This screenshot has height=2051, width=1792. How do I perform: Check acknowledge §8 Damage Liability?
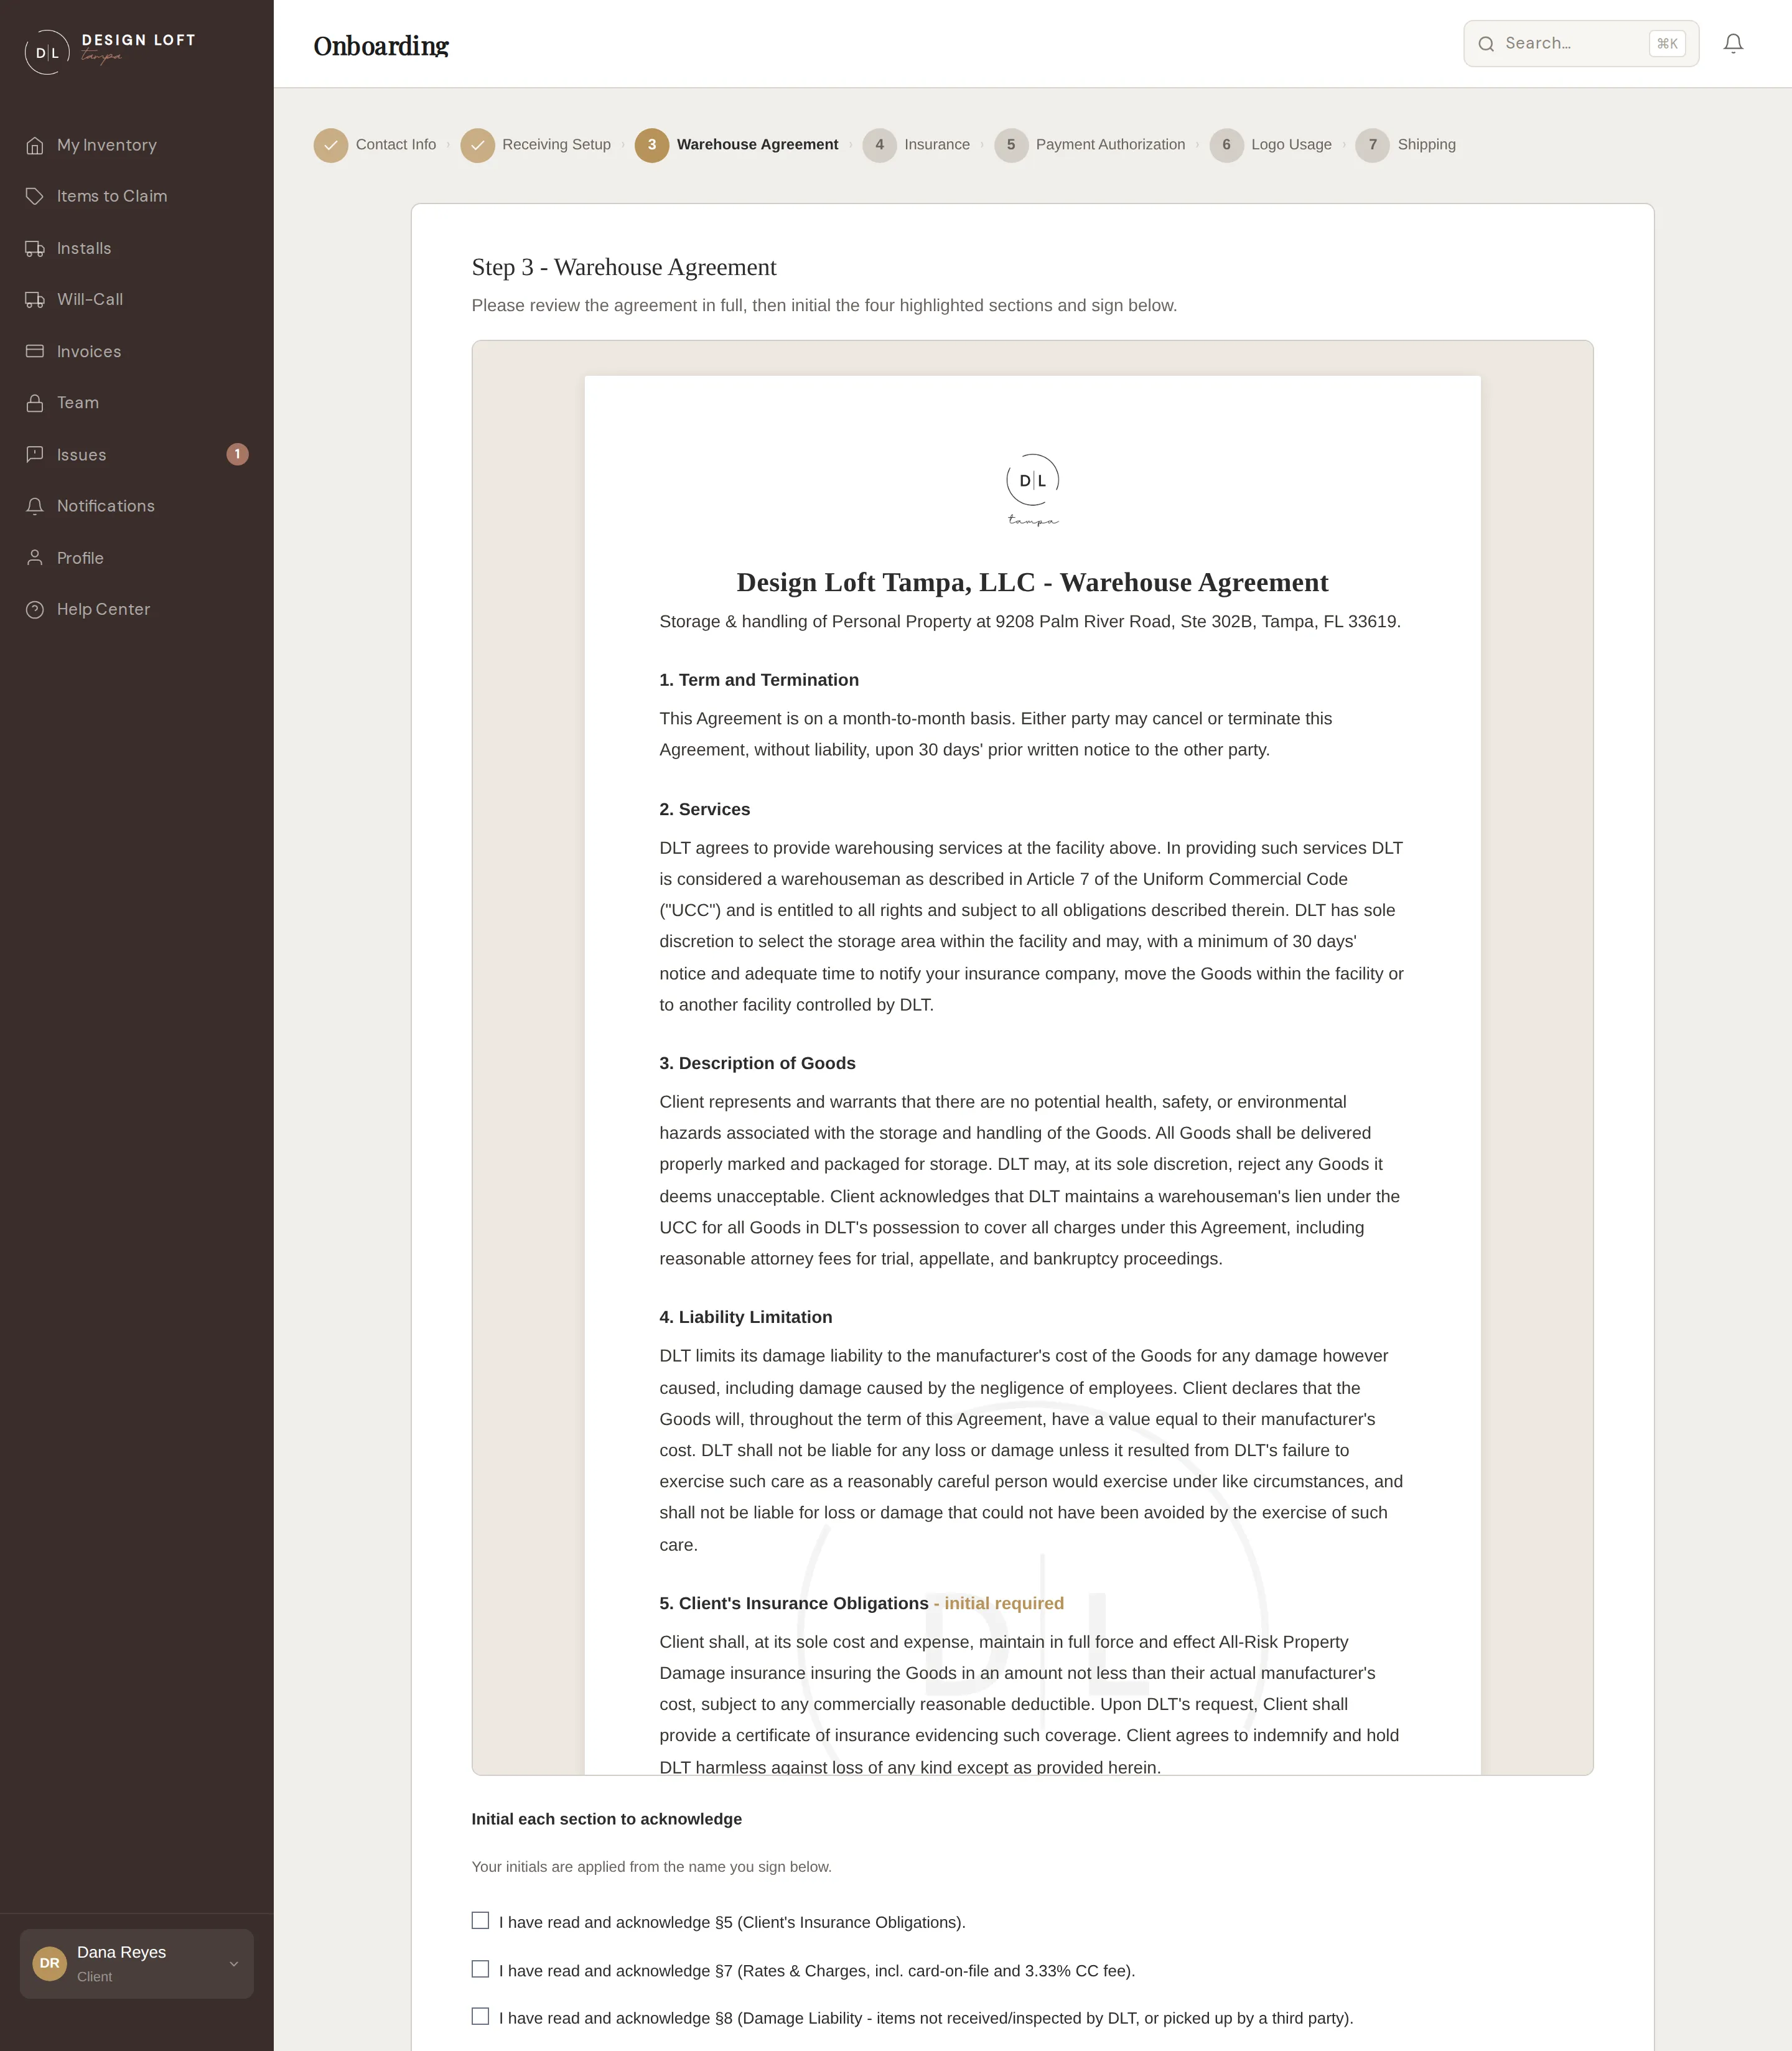[x=480, y=2016]
